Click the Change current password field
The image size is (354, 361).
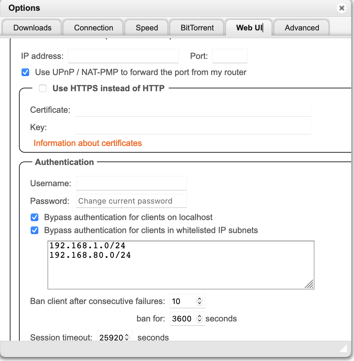(131, 201)
